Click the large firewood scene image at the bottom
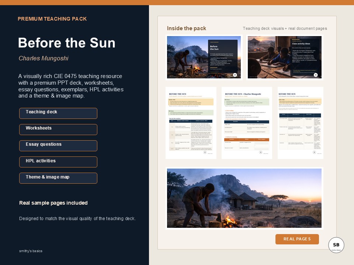This screenshot has height=265, width=354. [x=244, y=198]
